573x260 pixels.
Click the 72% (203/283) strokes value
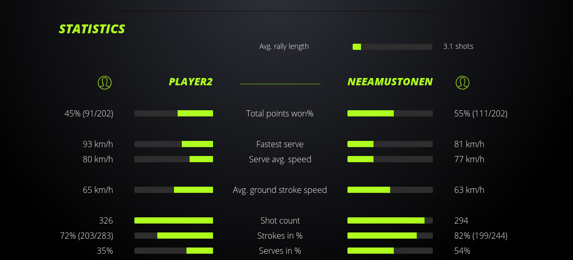[86, 236]
